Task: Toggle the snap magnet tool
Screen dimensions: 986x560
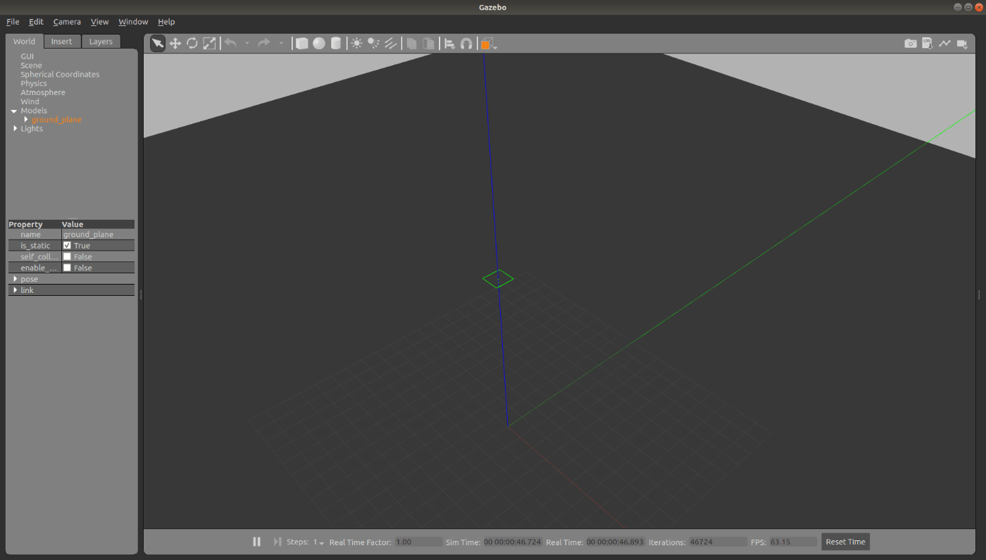Action: pos(466,44)
